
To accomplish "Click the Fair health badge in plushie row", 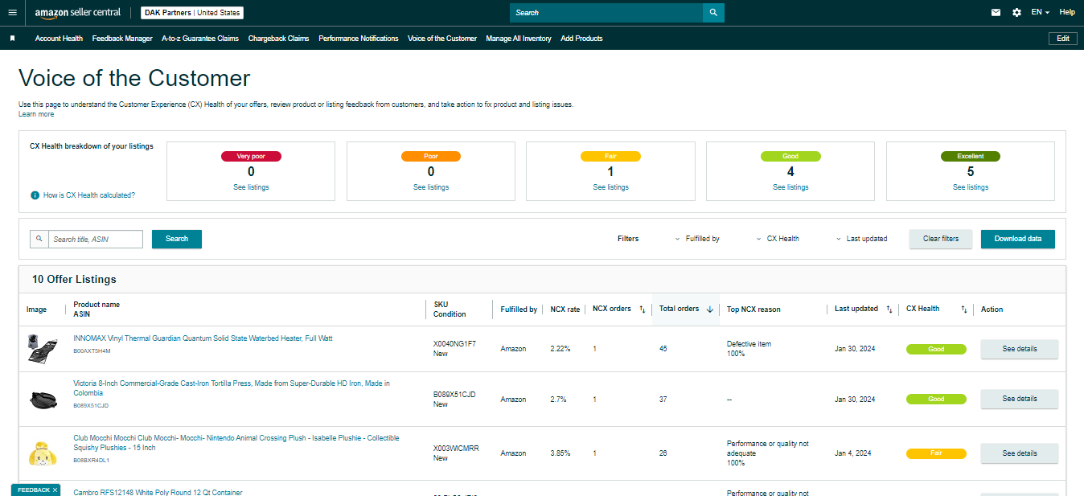I will click(936, 453).
